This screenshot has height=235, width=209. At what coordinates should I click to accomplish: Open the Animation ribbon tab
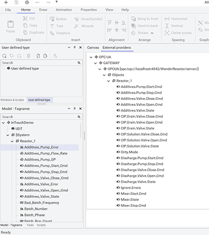(64, 10)
